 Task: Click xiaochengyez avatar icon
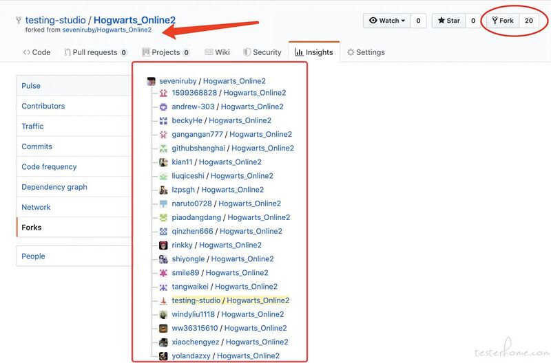(x=163, y=342)
